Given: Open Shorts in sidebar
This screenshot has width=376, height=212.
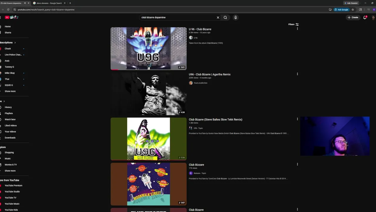Looking at the screenshot, I should (x=8, y=33).
